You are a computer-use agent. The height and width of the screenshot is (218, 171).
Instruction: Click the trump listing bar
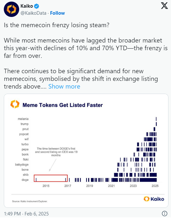coord(156,124)
